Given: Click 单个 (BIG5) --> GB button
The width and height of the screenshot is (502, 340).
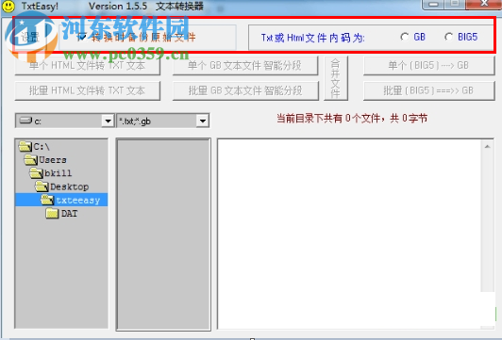Looking at the screenshot, I should point(429,66).
